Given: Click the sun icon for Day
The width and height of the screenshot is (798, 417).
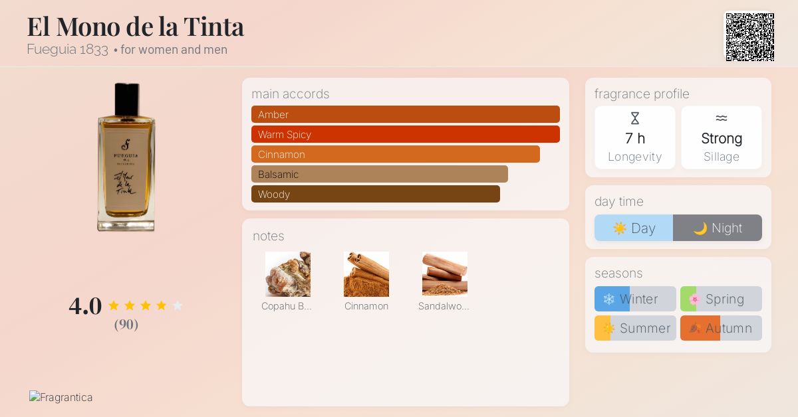Looking at the screenshot, I should [620, 228].
